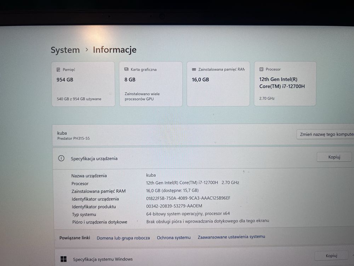Select the kuba value in Nazwa urządzenia row

tap(151, 175)
